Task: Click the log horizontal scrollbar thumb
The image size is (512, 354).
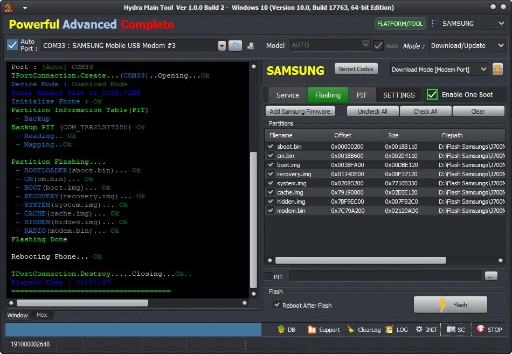Action: pyautogui.click(x=82, y=303)
